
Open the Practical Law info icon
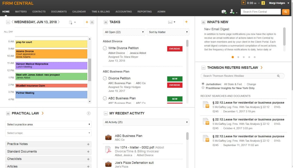tap(89, 113)
